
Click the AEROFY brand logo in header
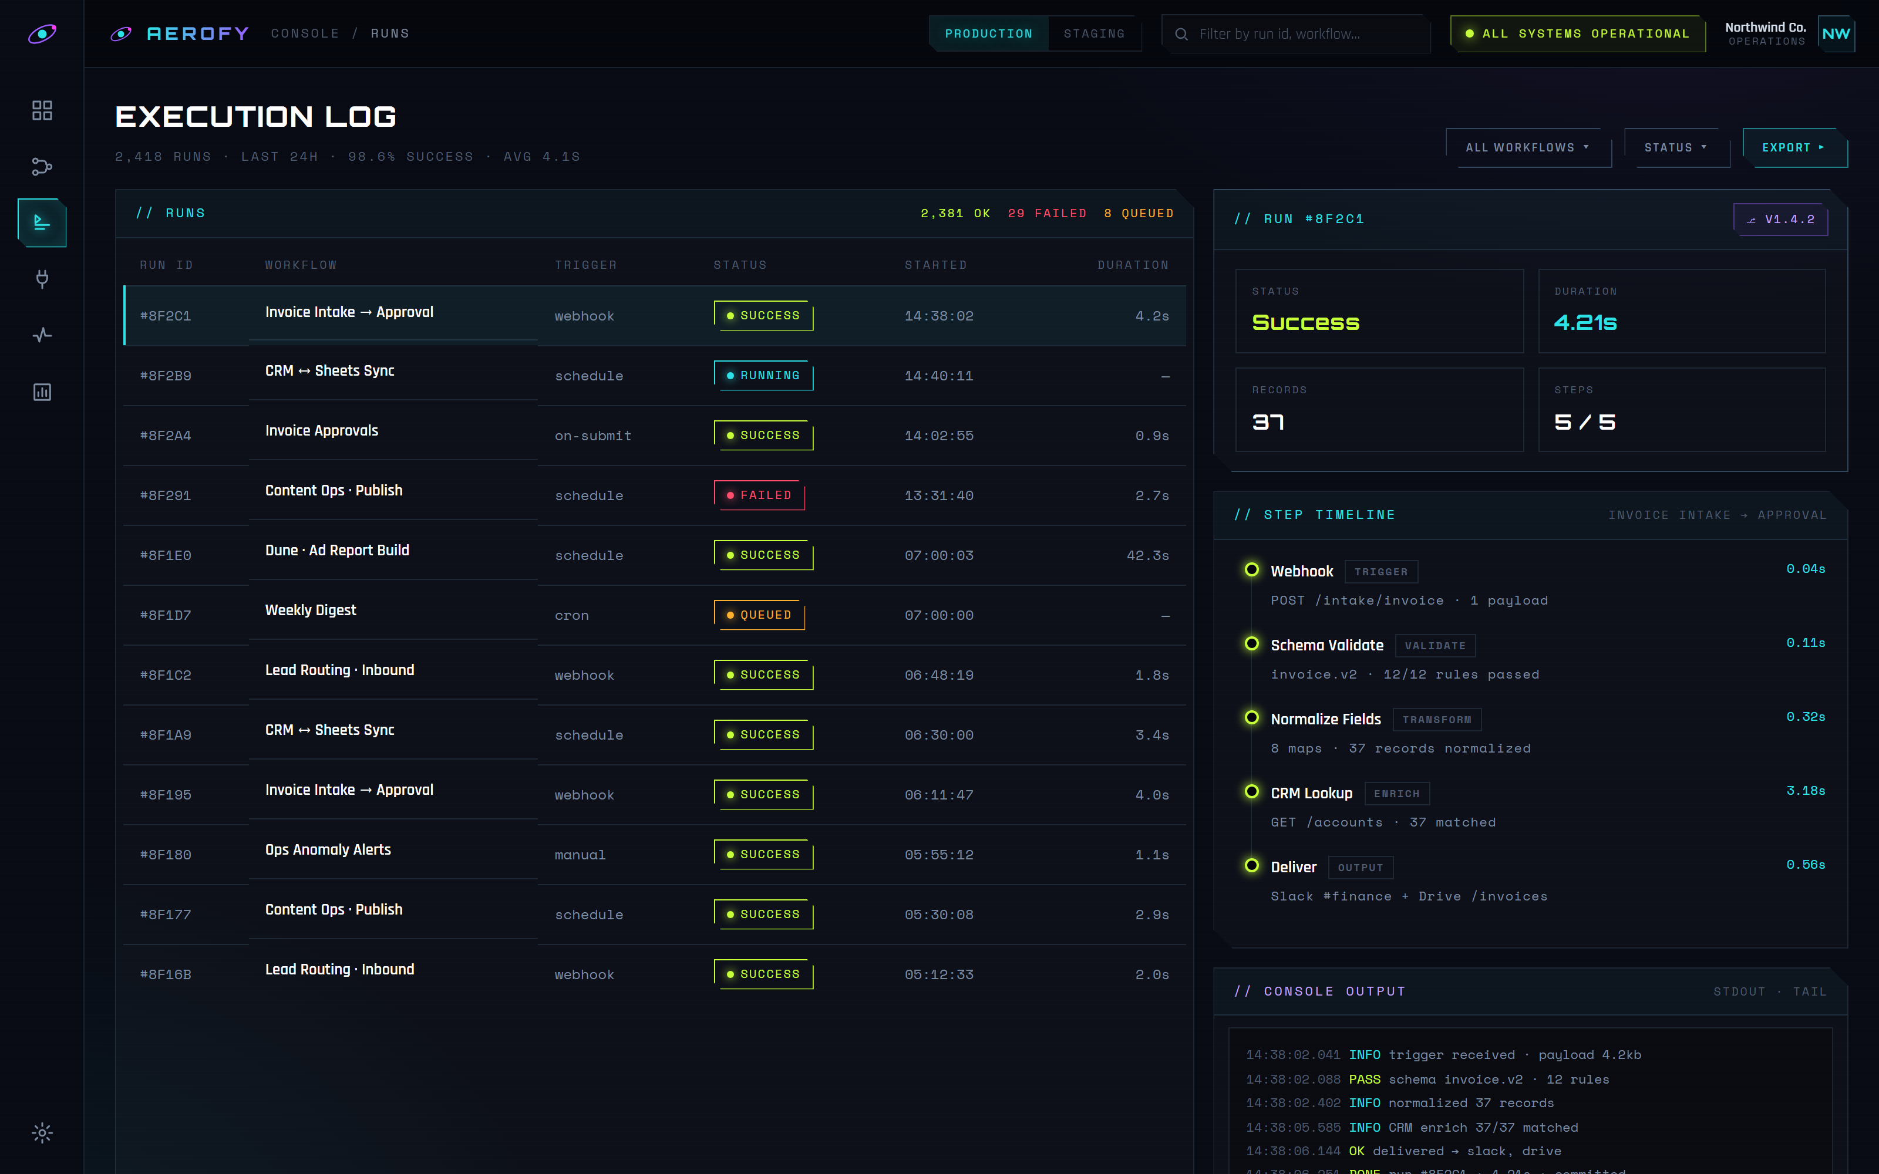(179, 33)
